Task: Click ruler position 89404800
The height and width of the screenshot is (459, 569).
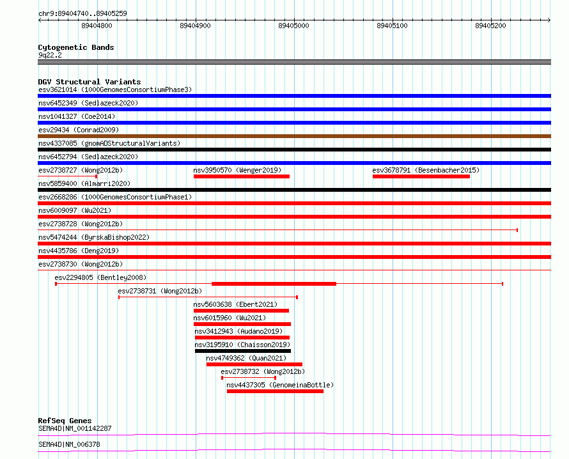Action: tap(97, 26)
